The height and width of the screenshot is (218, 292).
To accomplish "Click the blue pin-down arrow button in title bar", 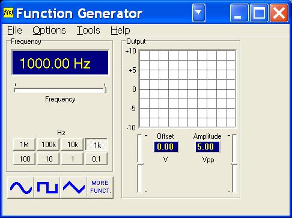I will pyautogui.click(x=199, y=13).
